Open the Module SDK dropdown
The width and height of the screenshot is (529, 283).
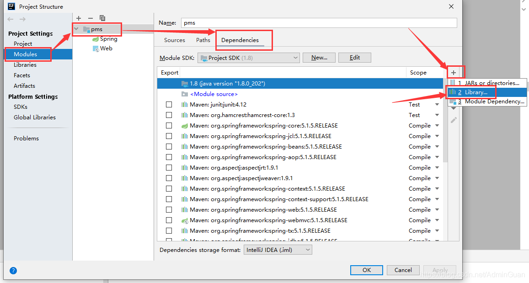tap(249, 58)
